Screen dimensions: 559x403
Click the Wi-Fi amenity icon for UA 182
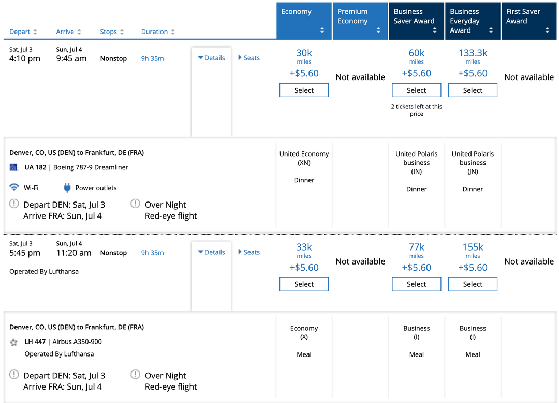point(14,187)
